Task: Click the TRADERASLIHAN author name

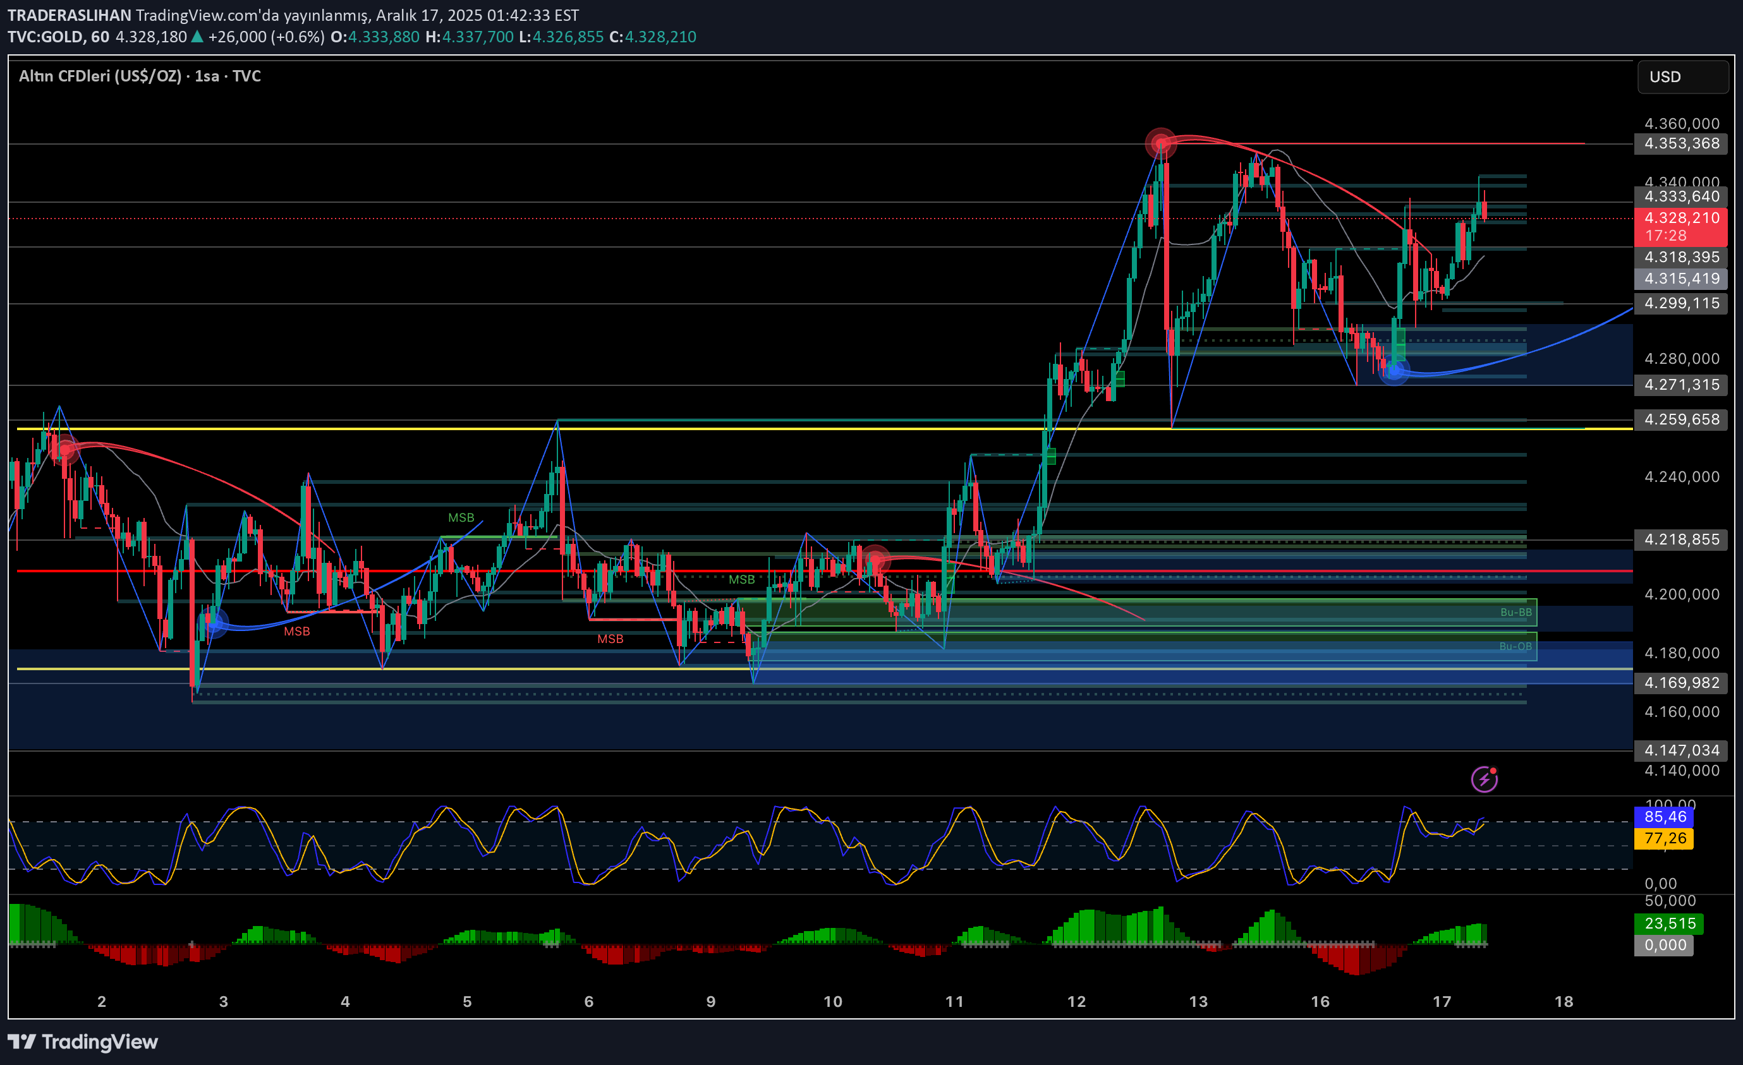Action: 70,15
